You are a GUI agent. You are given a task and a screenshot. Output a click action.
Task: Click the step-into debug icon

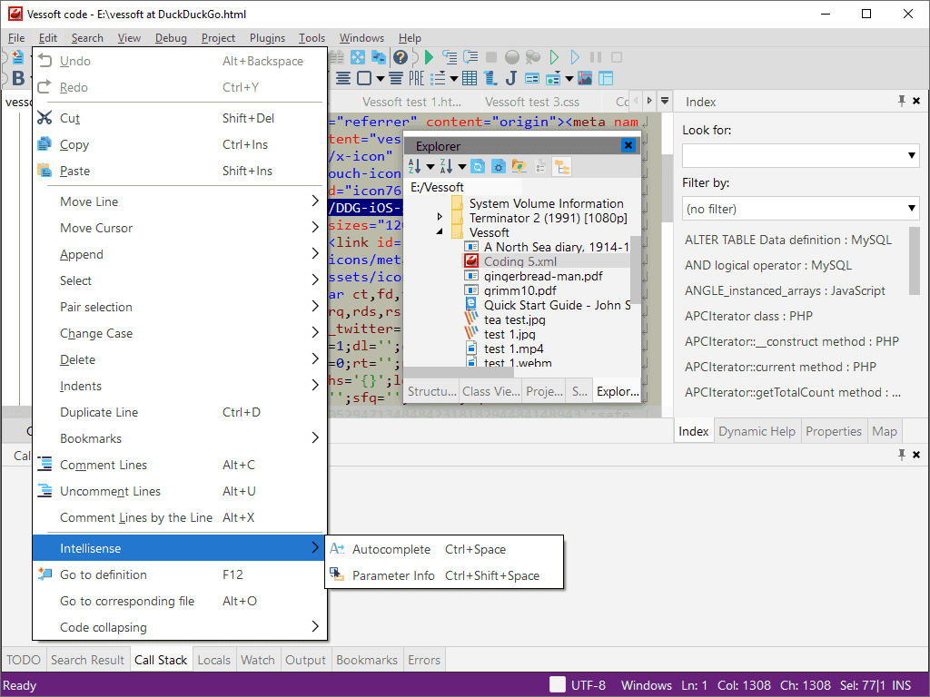pyautogui.click(x=450, y=57)
